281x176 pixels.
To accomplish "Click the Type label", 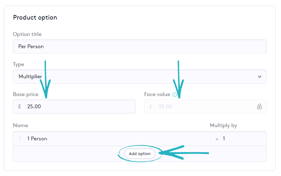I will click(x=19, y=64).
